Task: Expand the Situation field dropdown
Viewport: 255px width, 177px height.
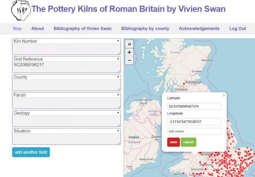Action: 66,131
